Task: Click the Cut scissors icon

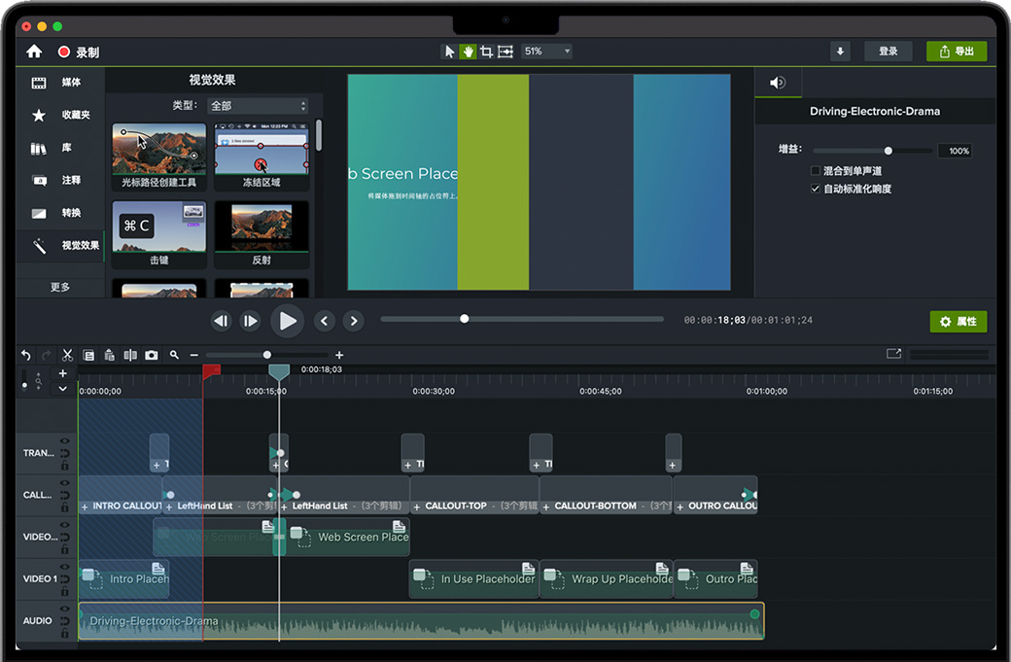Action: [68, 356]
